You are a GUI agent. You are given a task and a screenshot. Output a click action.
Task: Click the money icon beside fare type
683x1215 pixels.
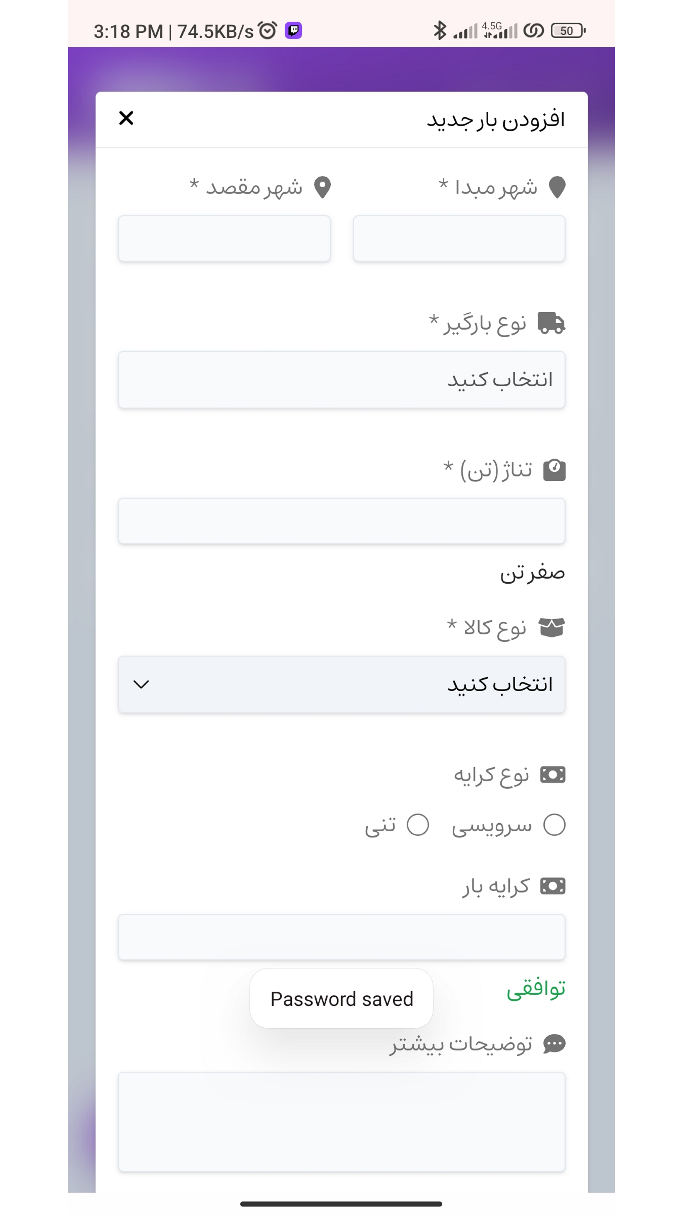[552, 775]
